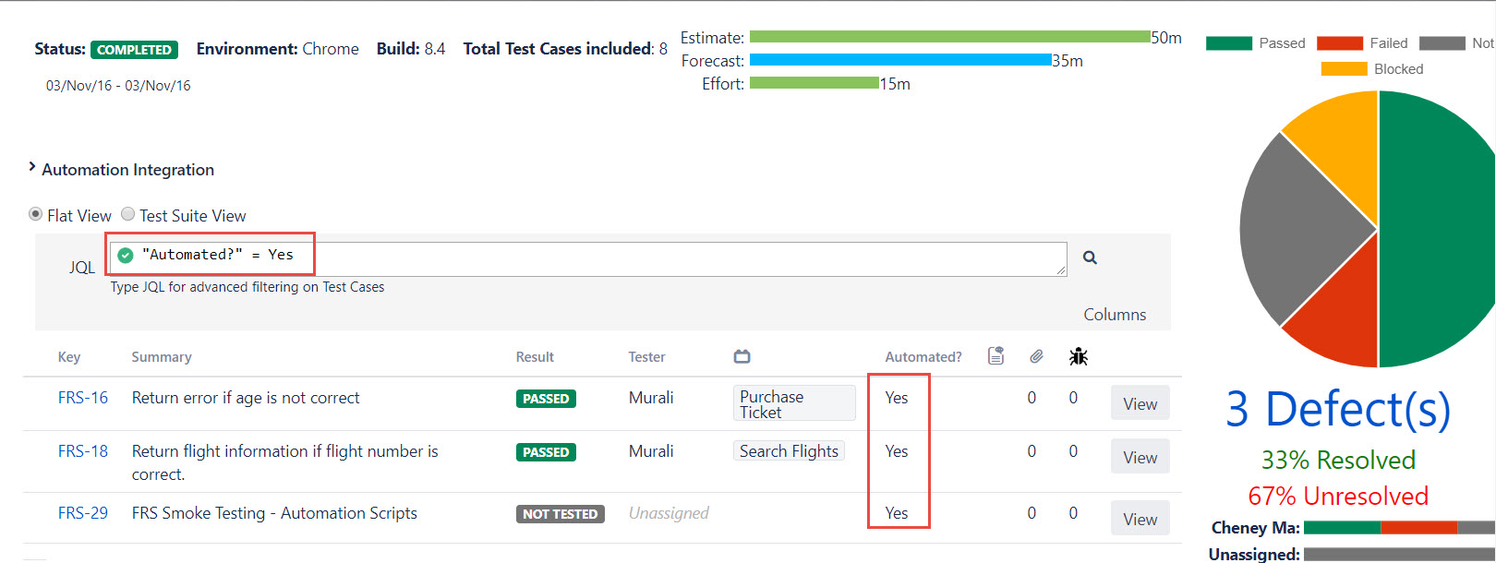Click the Search Flights test plan tag

pyautogui.click(x=789, y=451)
